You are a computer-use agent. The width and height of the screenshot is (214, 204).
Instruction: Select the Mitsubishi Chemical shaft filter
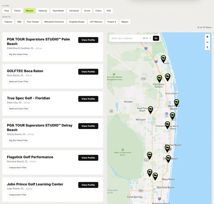54,22
